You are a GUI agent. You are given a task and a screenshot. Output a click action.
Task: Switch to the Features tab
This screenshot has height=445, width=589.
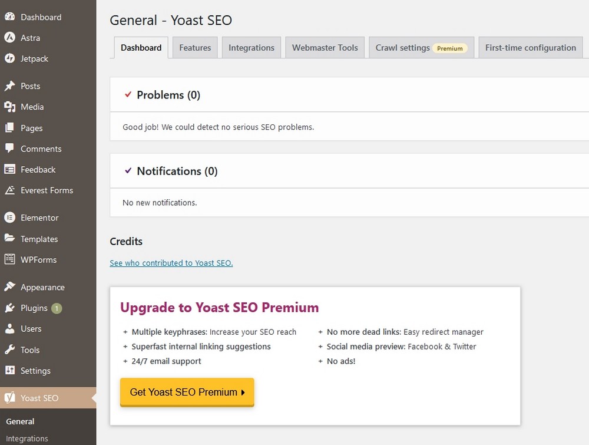pyautogui.click(x=195, y=47)
